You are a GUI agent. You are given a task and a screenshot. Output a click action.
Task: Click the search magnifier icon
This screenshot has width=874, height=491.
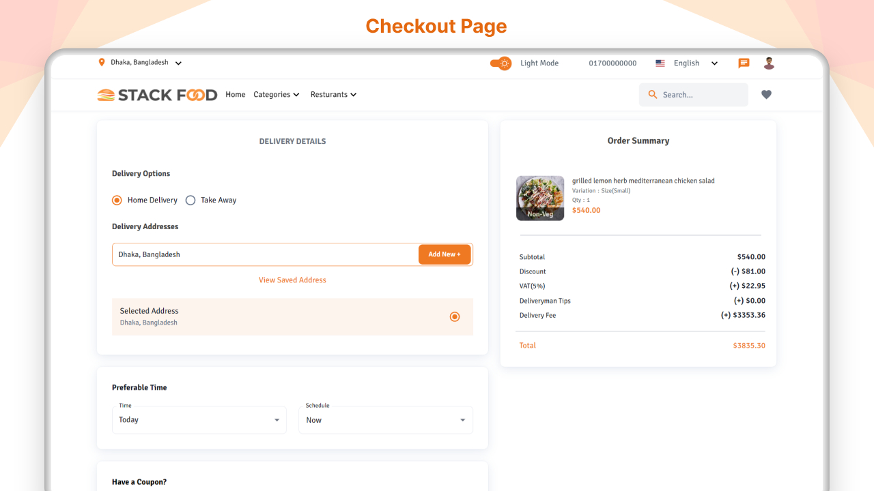click(653, 94)
